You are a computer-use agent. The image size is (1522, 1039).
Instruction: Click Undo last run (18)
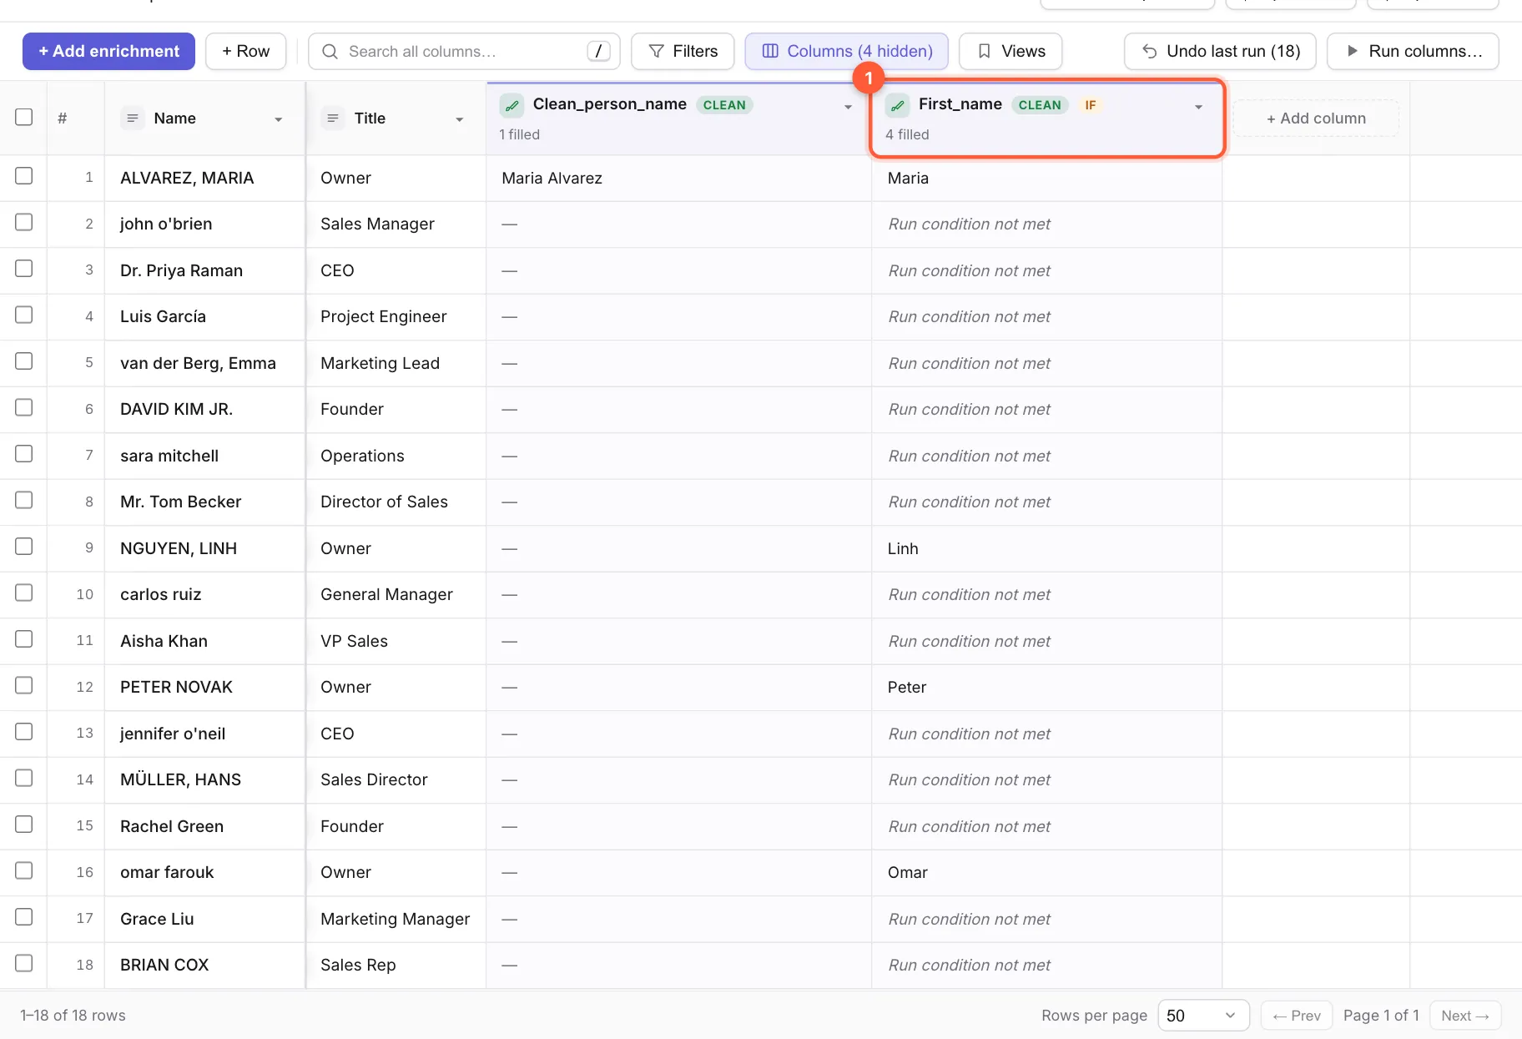click(x=1220, y=51)
